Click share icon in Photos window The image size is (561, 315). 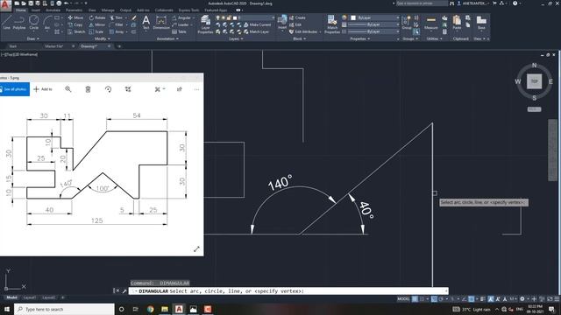pyautogui.click(x=179, y=89)
